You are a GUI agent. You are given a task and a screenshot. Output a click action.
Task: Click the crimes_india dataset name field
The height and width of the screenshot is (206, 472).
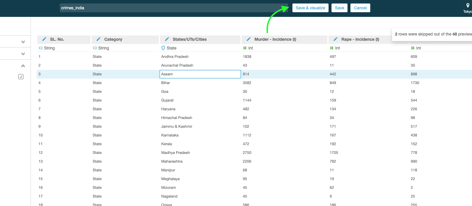point(173,8)
